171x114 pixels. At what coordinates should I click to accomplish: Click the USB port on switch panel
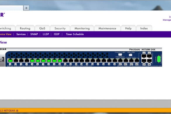130,55
